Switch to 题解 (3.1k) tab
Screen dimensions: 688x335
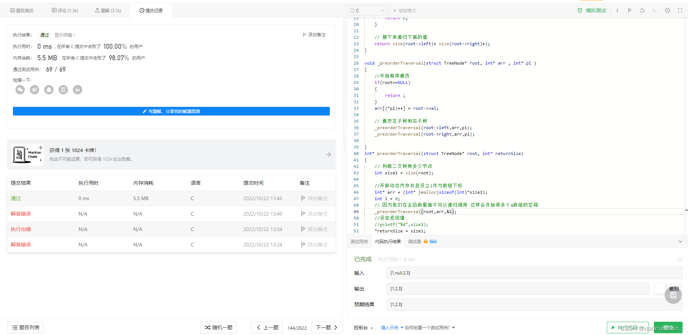[x=108, y=10]
